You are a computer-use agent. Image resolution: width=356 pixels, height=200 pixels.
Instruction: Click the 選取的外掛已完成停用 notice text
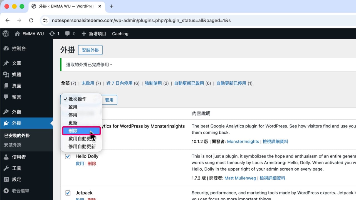(89, 65)
